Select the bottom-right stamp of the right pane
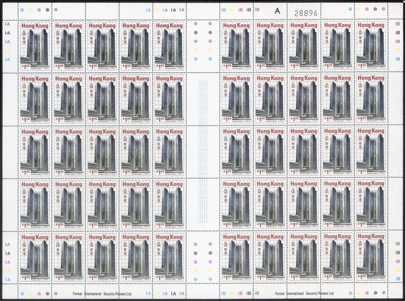Image resolution: width=405 pixels, height=301 pixels. click(x=371, y=257)
